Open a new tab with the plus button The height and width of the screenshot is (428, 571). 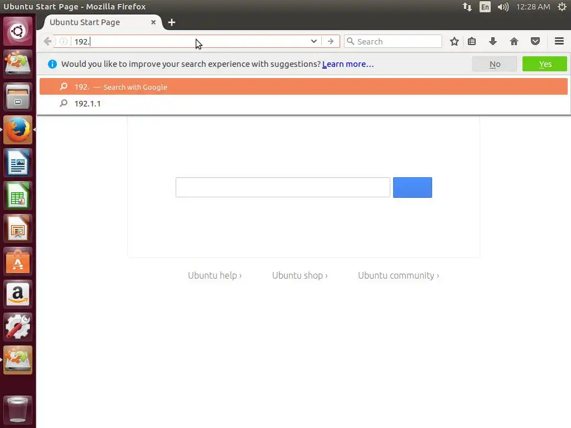172,22
